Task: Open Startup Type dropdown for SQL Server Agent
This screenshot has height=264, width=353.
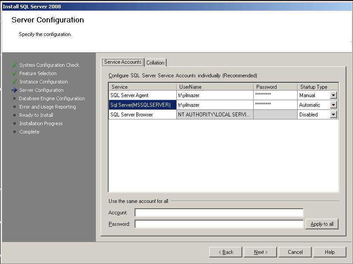Action: 333,95
